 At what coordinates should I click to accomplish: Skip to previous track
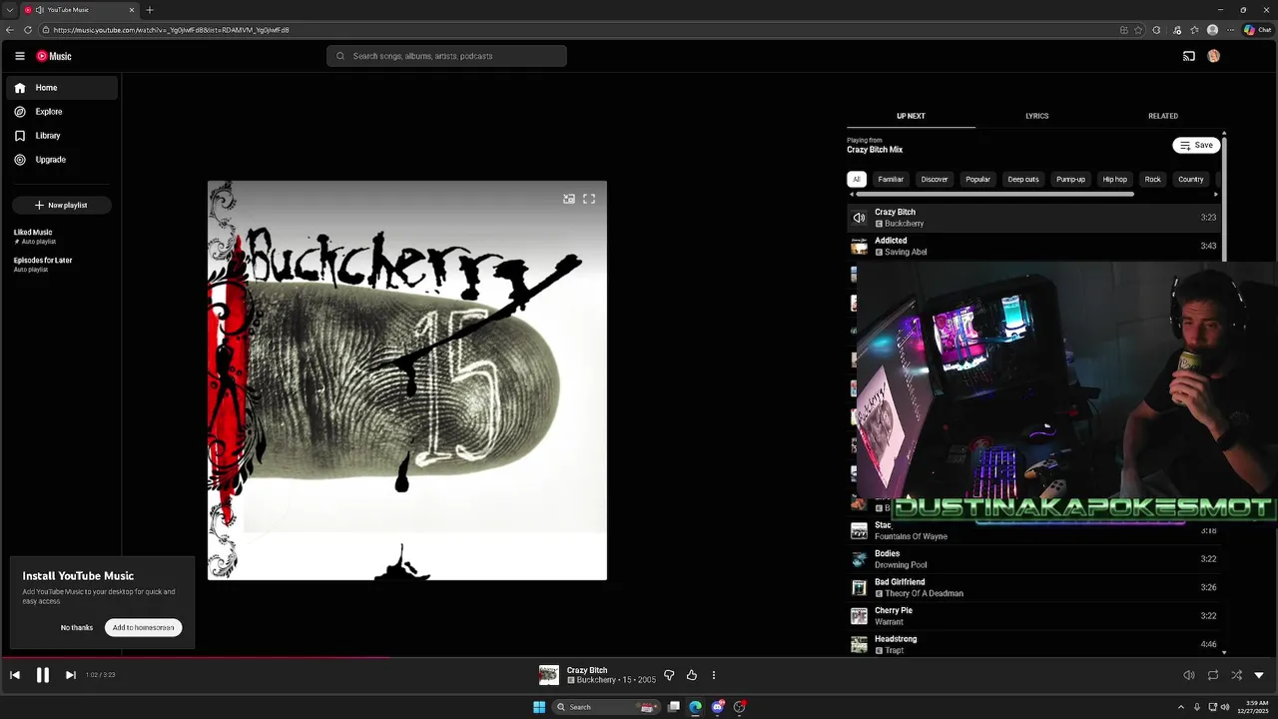coord(15,675)
